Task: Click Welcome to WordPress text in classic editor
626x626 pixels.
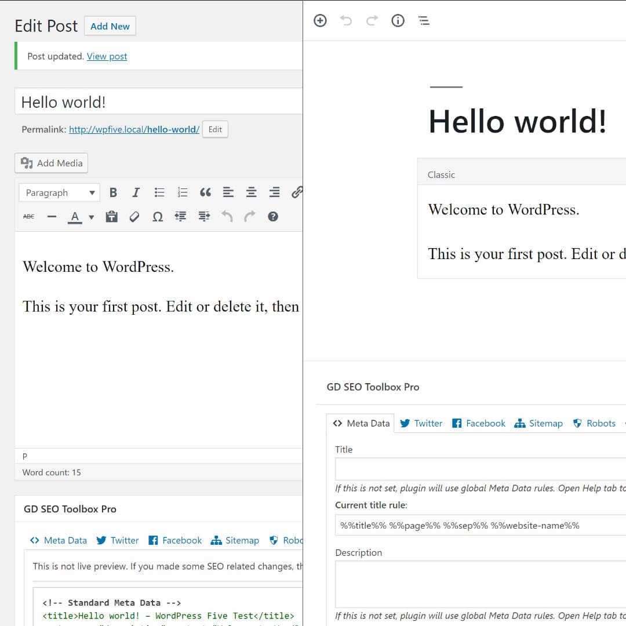Action: tap(98, 267)
